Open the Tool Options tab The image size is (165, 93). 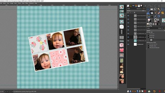point(148,24)
